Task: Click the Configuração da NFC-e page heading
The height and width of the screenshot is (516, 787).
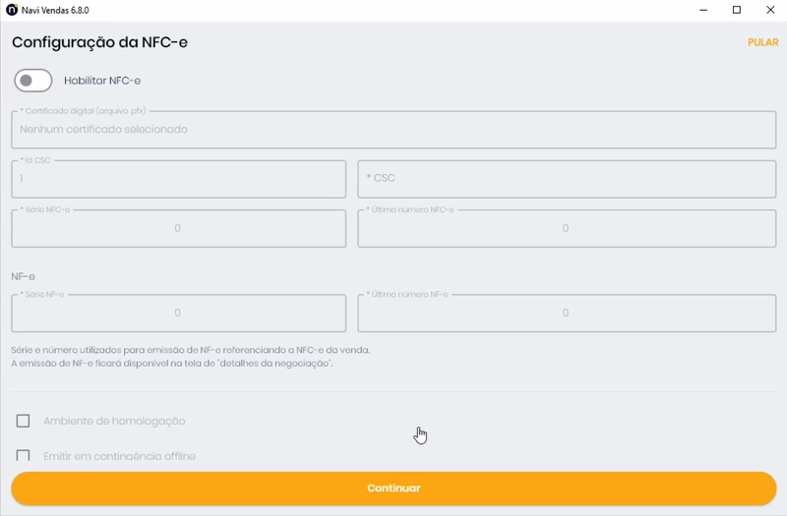Action: [99, 42]
